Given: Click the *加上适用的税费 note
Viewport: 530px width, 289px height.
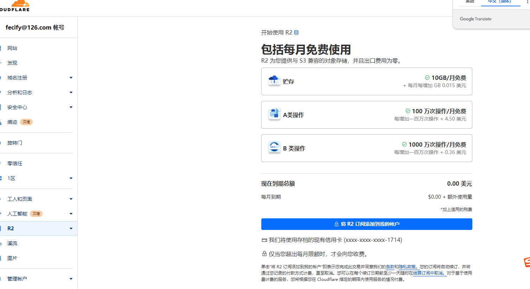Looking at the screenshot, I should (x=456, y=210).
